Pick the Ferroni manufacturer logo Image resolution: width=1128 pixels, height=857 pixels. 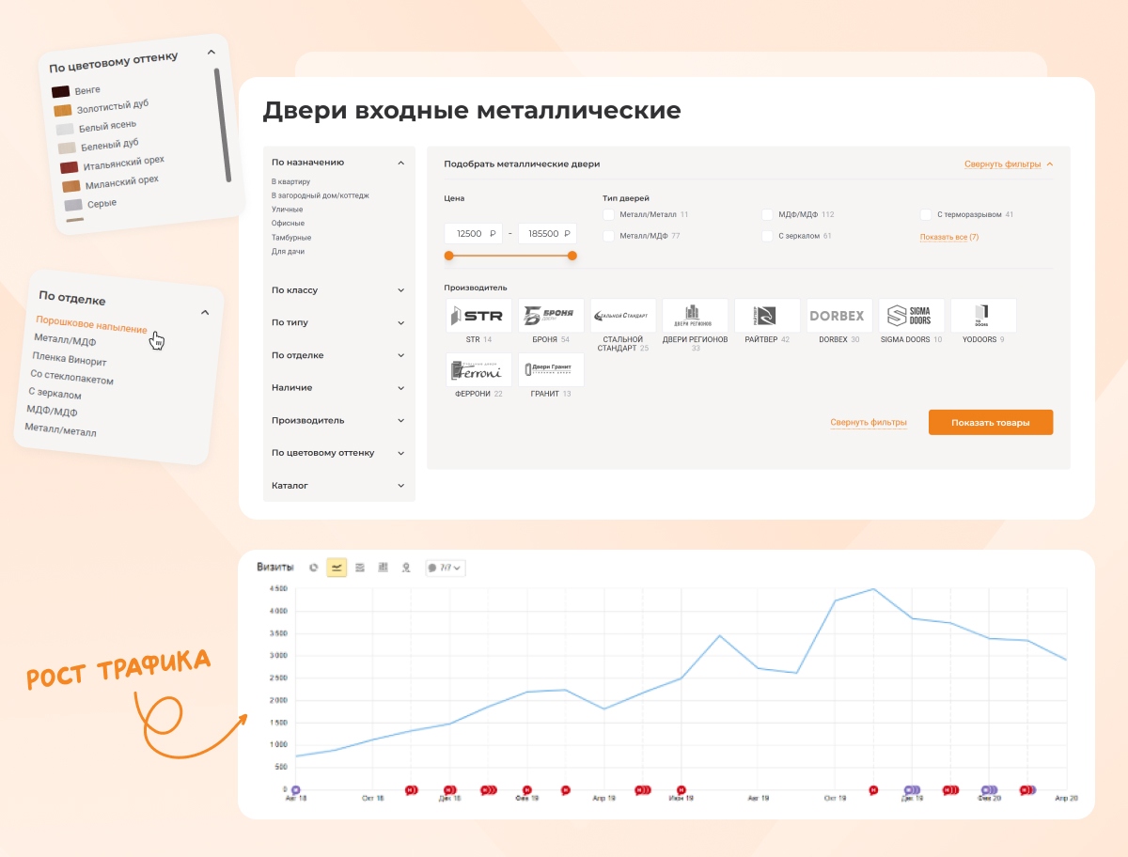479,370
